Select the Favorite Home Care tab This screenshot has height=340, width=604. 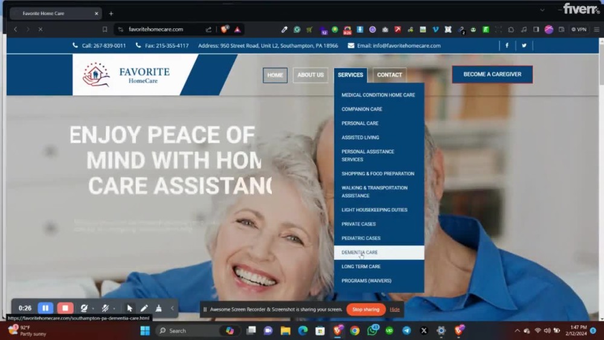coord(56,13)
